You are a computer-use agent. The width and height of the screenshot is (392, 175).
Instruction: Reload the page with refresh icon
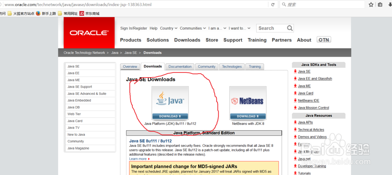(273, 4)
